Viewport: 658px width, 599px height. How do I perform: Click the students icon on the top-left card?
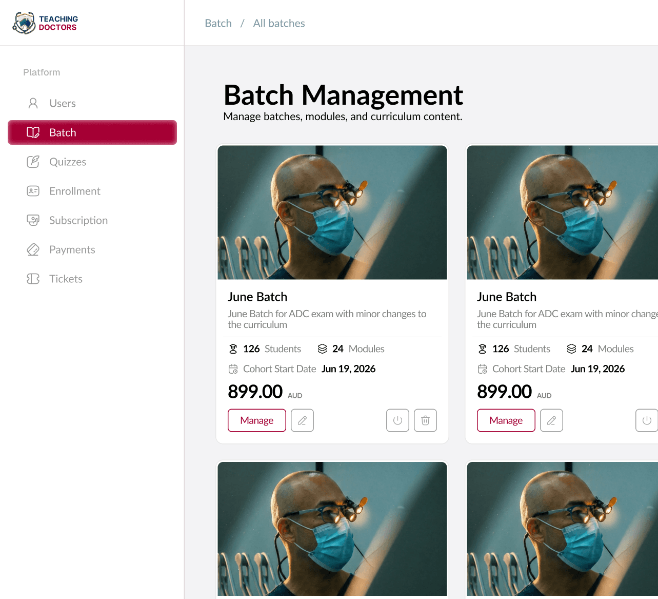(233, 349)
